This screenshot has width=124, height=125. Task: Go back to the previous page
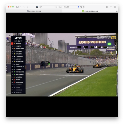point(24,7)
